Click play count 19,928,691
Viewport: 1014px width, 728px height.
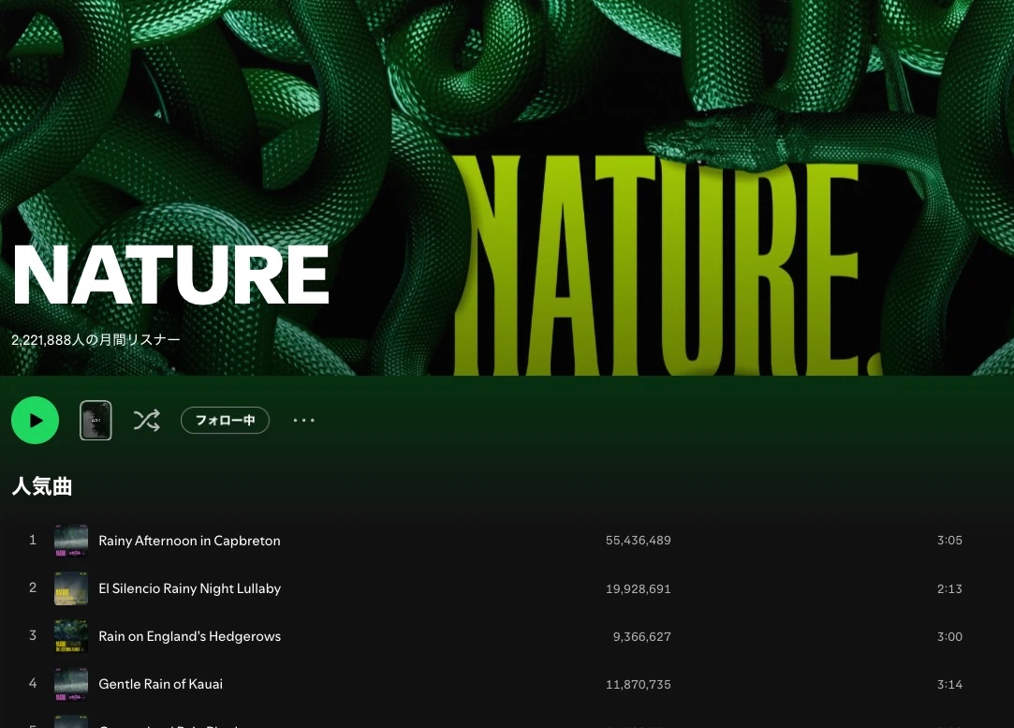pyautogui.click(x=639, y=589)
